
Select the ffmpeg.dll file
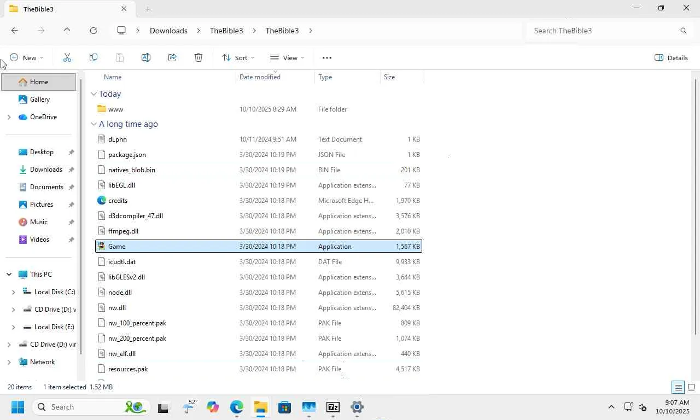coord(259,231)
